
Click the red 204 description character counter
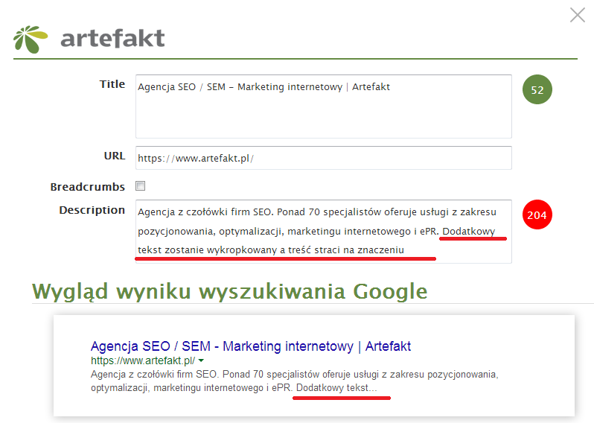coord(537,215)
